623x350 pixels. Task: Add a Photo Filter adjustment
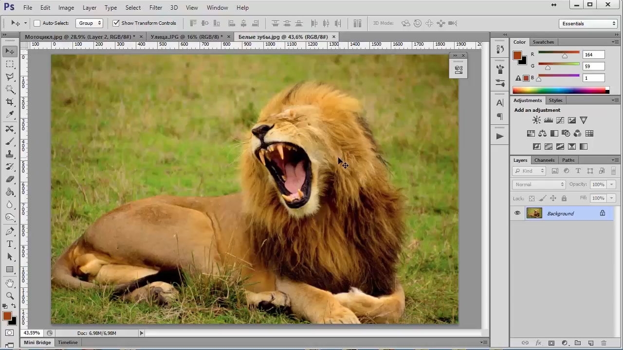click(x=566, y=133)
